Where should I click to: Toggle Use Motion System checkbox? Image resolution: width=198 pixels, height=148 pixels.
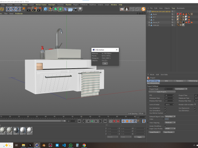click(165, 113)
